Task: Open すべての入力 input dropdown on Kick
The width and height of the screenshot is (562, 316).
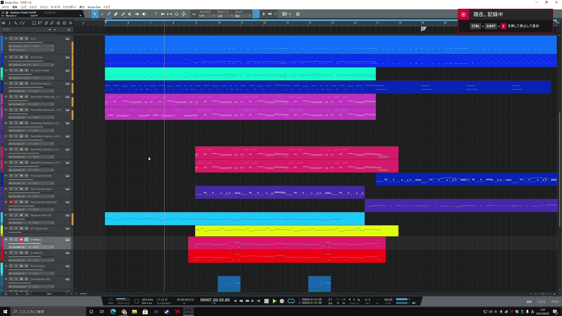Action: click(x=31, y=50)
